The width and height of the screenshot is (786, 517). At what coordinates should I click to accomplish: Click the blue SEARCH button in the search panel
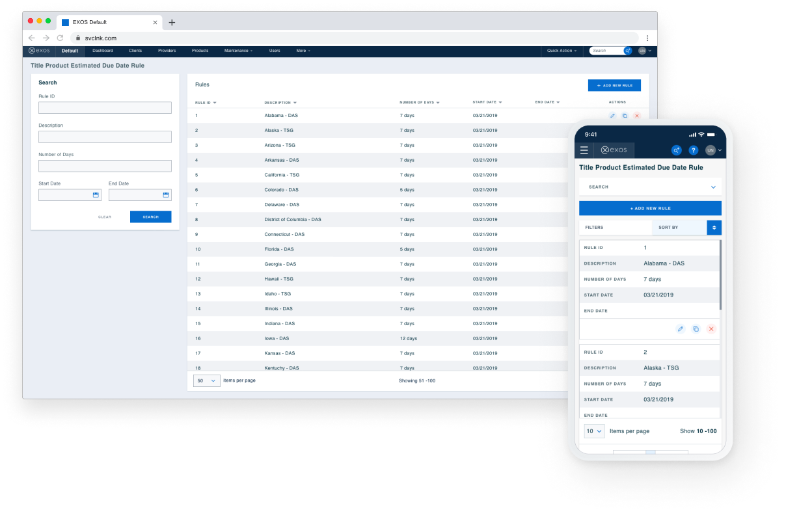click(150, 217)
